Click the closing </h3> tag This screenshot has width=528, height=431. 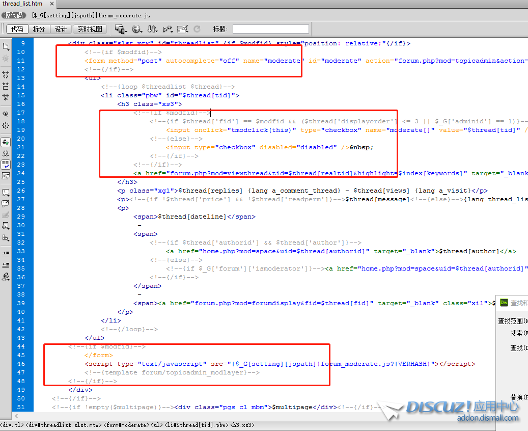point(127,182)
